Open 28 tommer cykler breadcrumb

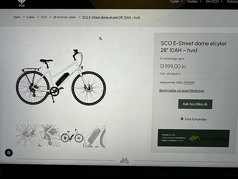[64, 17]
